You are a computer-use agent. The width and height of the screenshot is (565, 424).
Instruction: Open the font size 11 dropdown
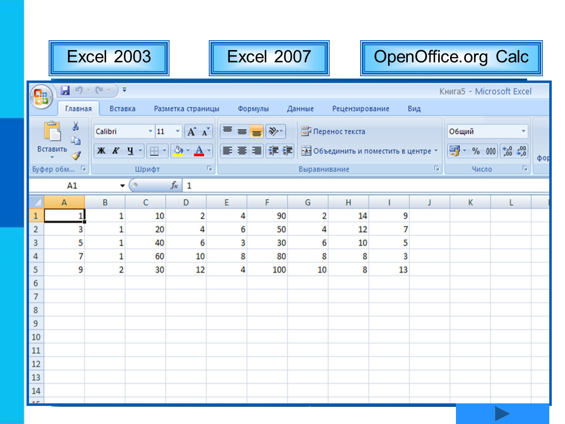178,132
